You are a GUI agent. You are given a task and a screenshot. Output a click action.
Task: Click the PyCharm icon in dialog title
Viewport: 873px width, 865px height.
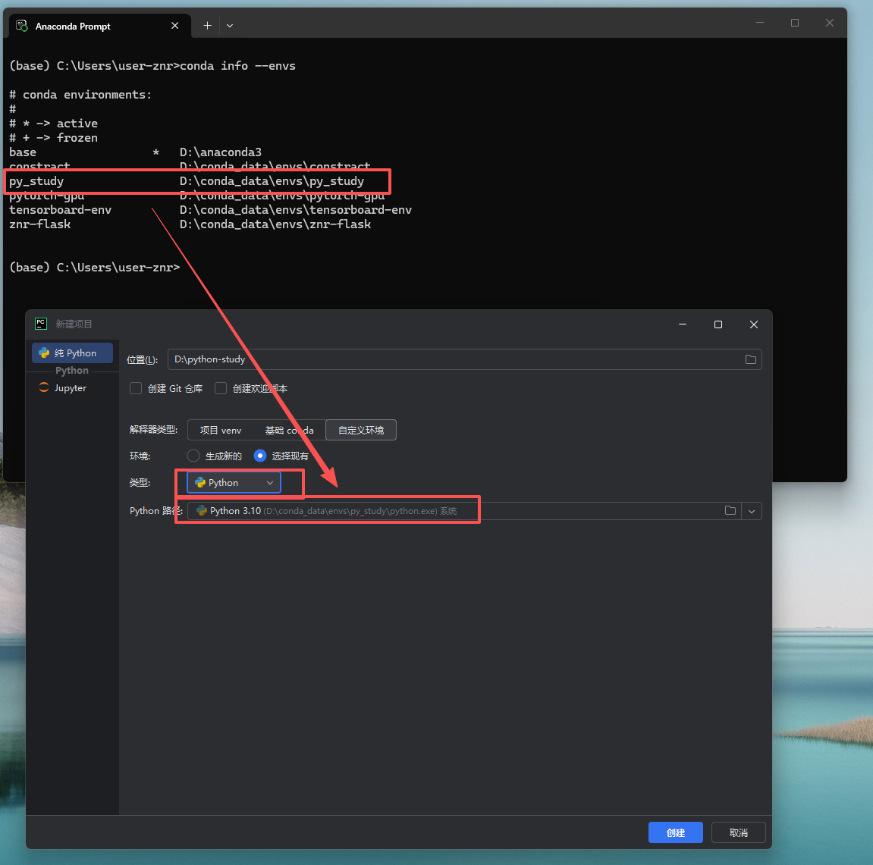point(41,324)
